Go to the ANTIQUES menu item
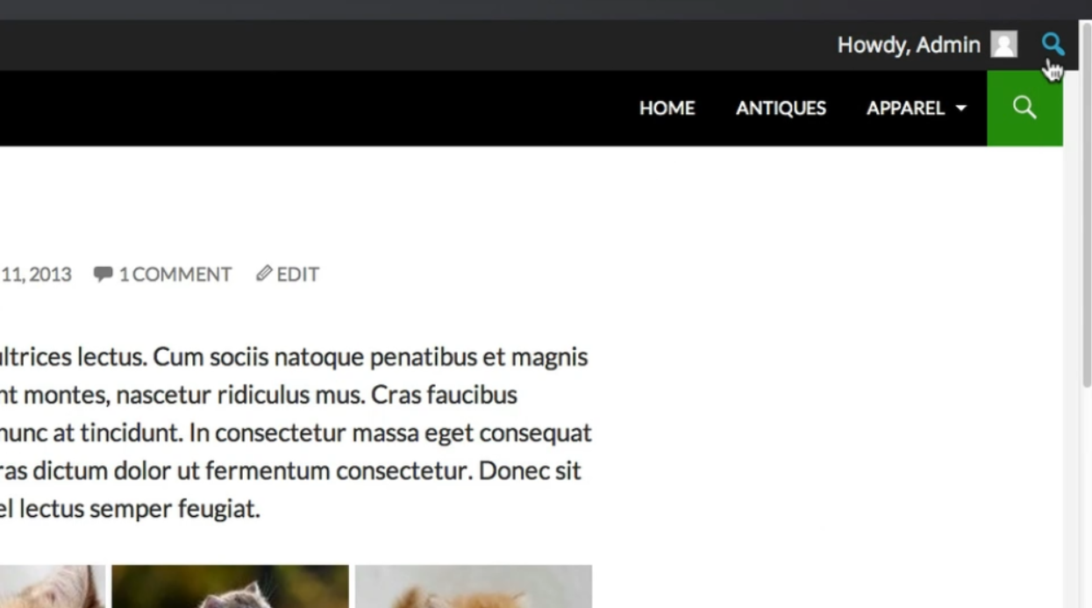The height and width of the screenshot is (608, 1092). [781, 108]
